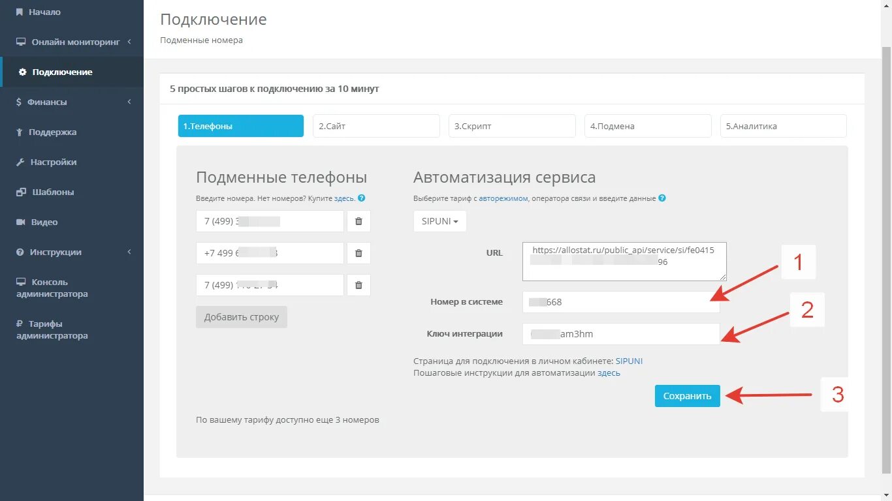Click the third phone number input field
The width and height of the screenshot is (892, 501).
pyautogui.click(x=270, y=285)
